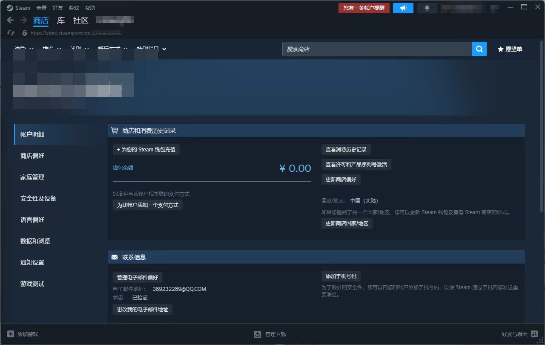The height and width of the screenshot is (345, 545).
Task: Go forward with the right arrow
Action: coord(24,20)
